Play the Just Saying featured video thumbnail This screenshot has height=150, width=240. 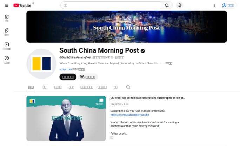(66, 118)
